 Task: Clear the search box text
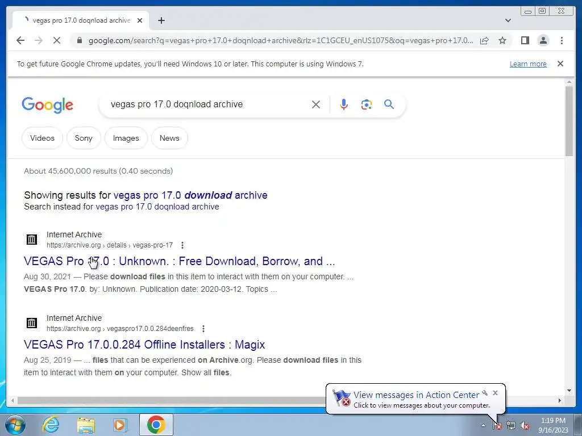pyautogui.click(x=316, y=104)
